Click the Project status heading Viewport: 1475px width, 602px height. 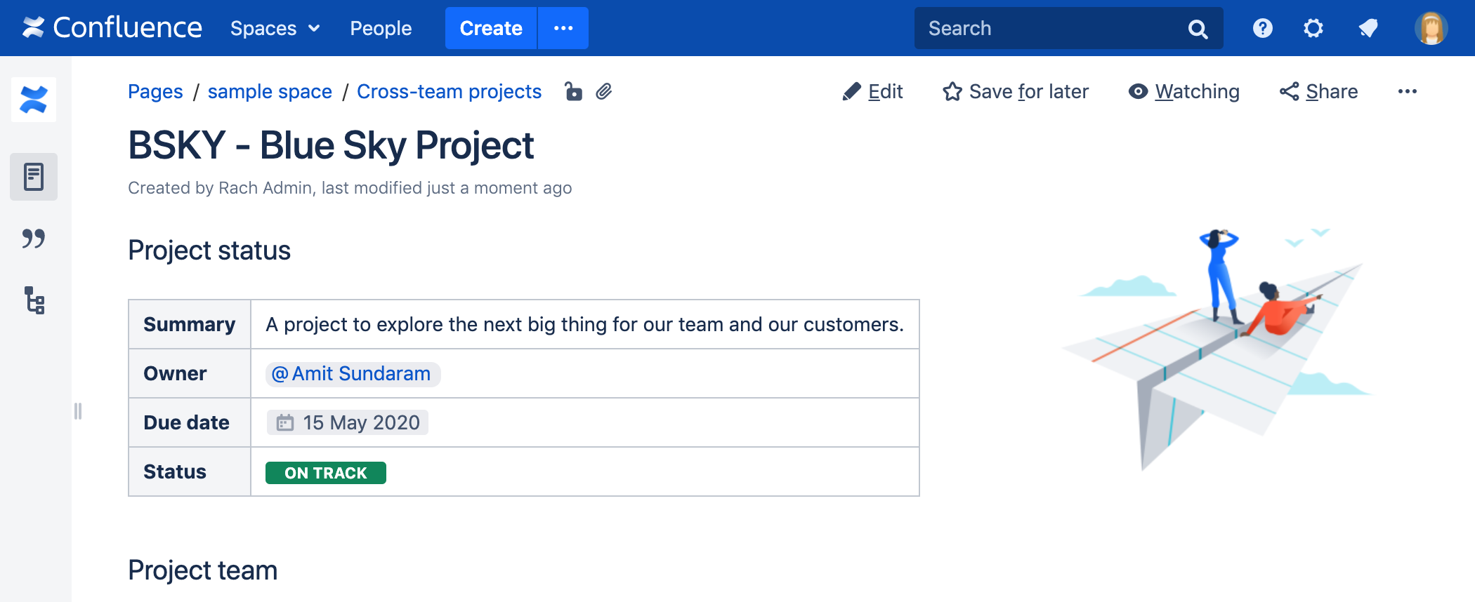point(209,250)
